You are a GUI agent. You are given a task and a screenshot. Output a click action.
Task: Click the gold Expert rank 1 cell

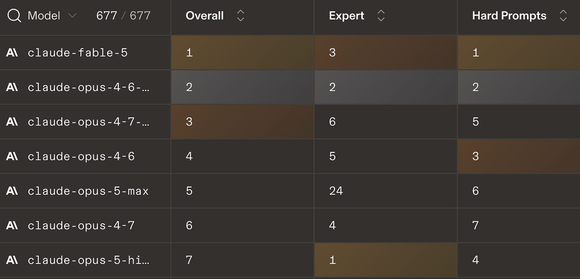[x=386, y=260]
